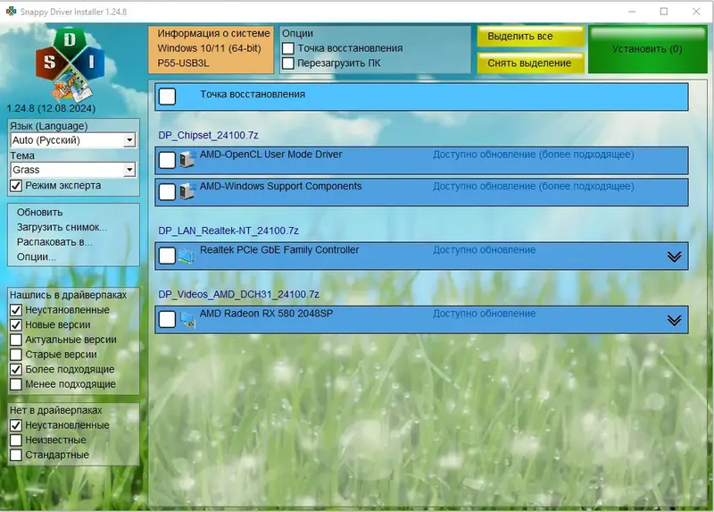
Task: Open Опции... in the side menu
Action: [x=37, y=256]
